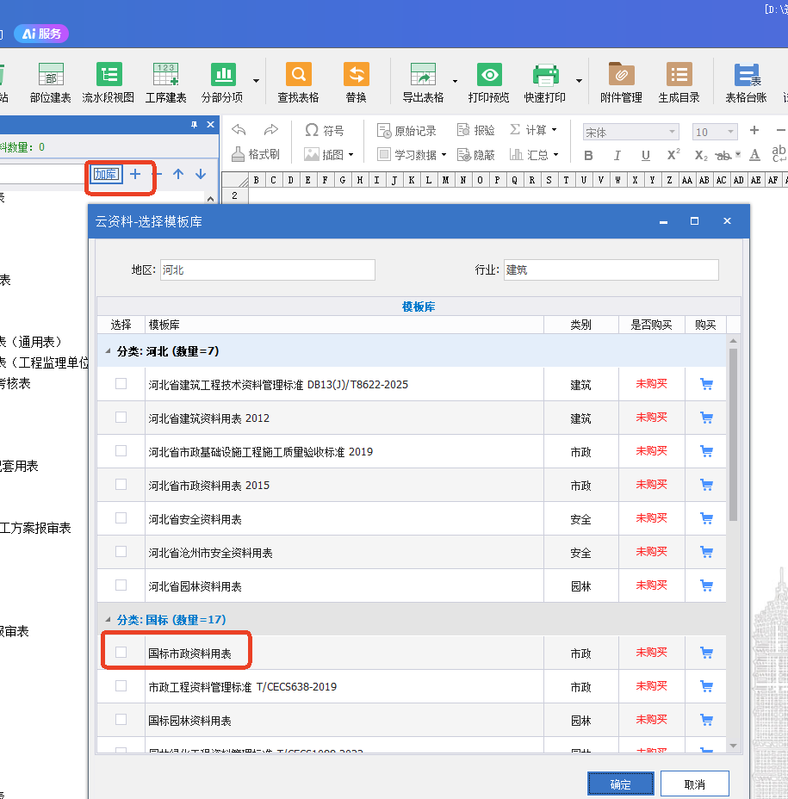This screenshot has height=799, width=788.
Task: Open the arrow menu beside 分部分项
Action: [256, 81]
